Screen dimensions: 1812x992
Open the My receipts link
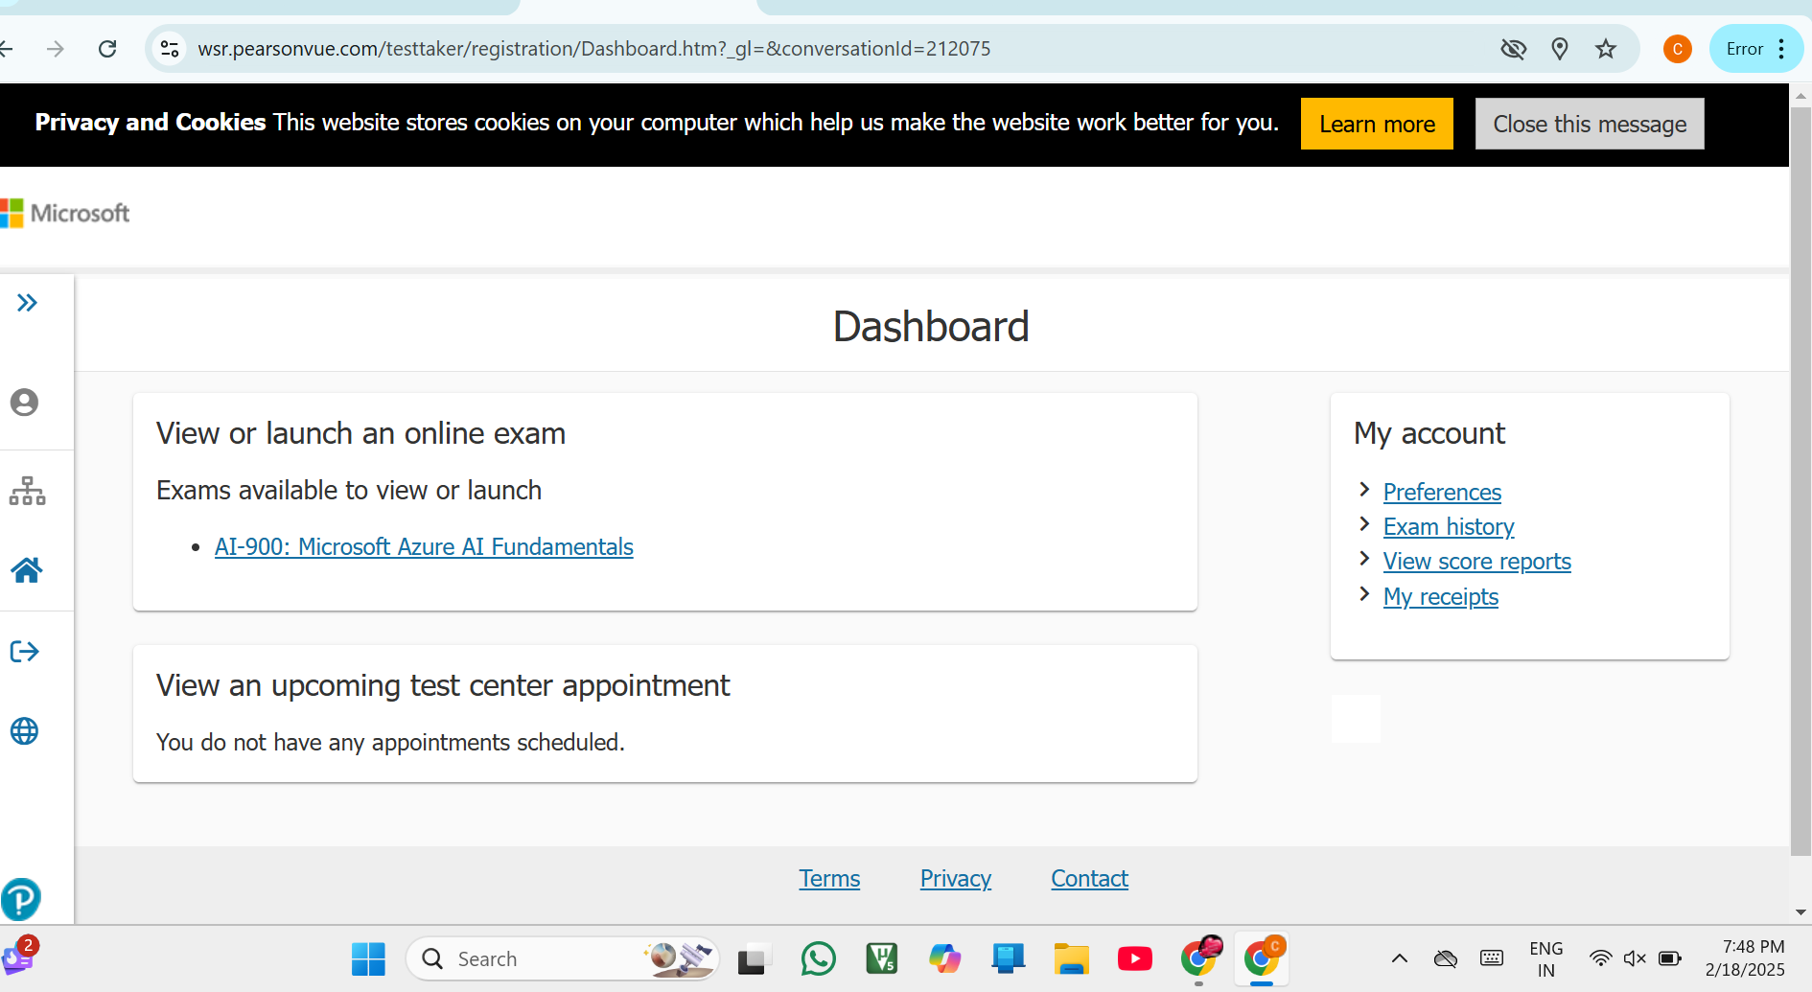coord(1440,597)
